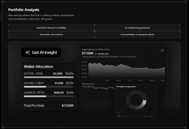The width and height of the screenshot is (189, 129).
Task: Go to previous tokens page chevron
Action: (152, 113)
